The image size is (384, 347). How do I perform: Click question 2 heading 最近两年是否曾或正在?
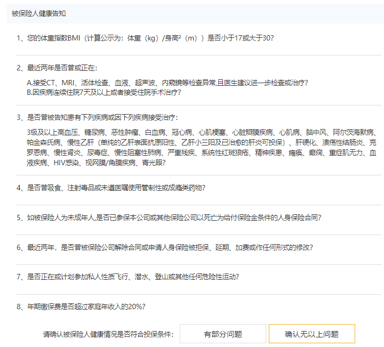[57, 68]
